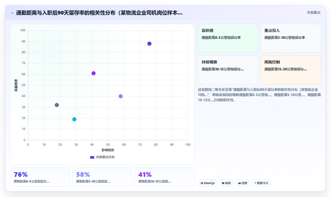
Task: Select the purple scatter point at 41
Action: 94,73
